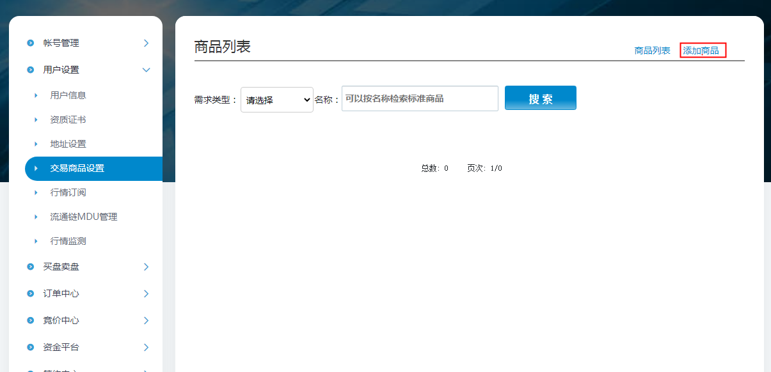
Task: Click the circle icon next to 竞价中心
Action: tap(30, 321)
